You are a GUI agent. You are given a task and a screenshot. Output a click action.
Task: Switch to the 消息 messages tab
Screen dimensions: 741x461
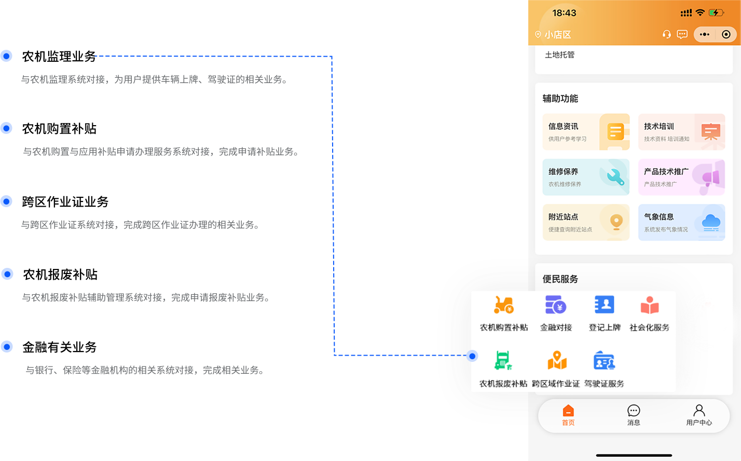pyautogui.click(x=634, y=415)
